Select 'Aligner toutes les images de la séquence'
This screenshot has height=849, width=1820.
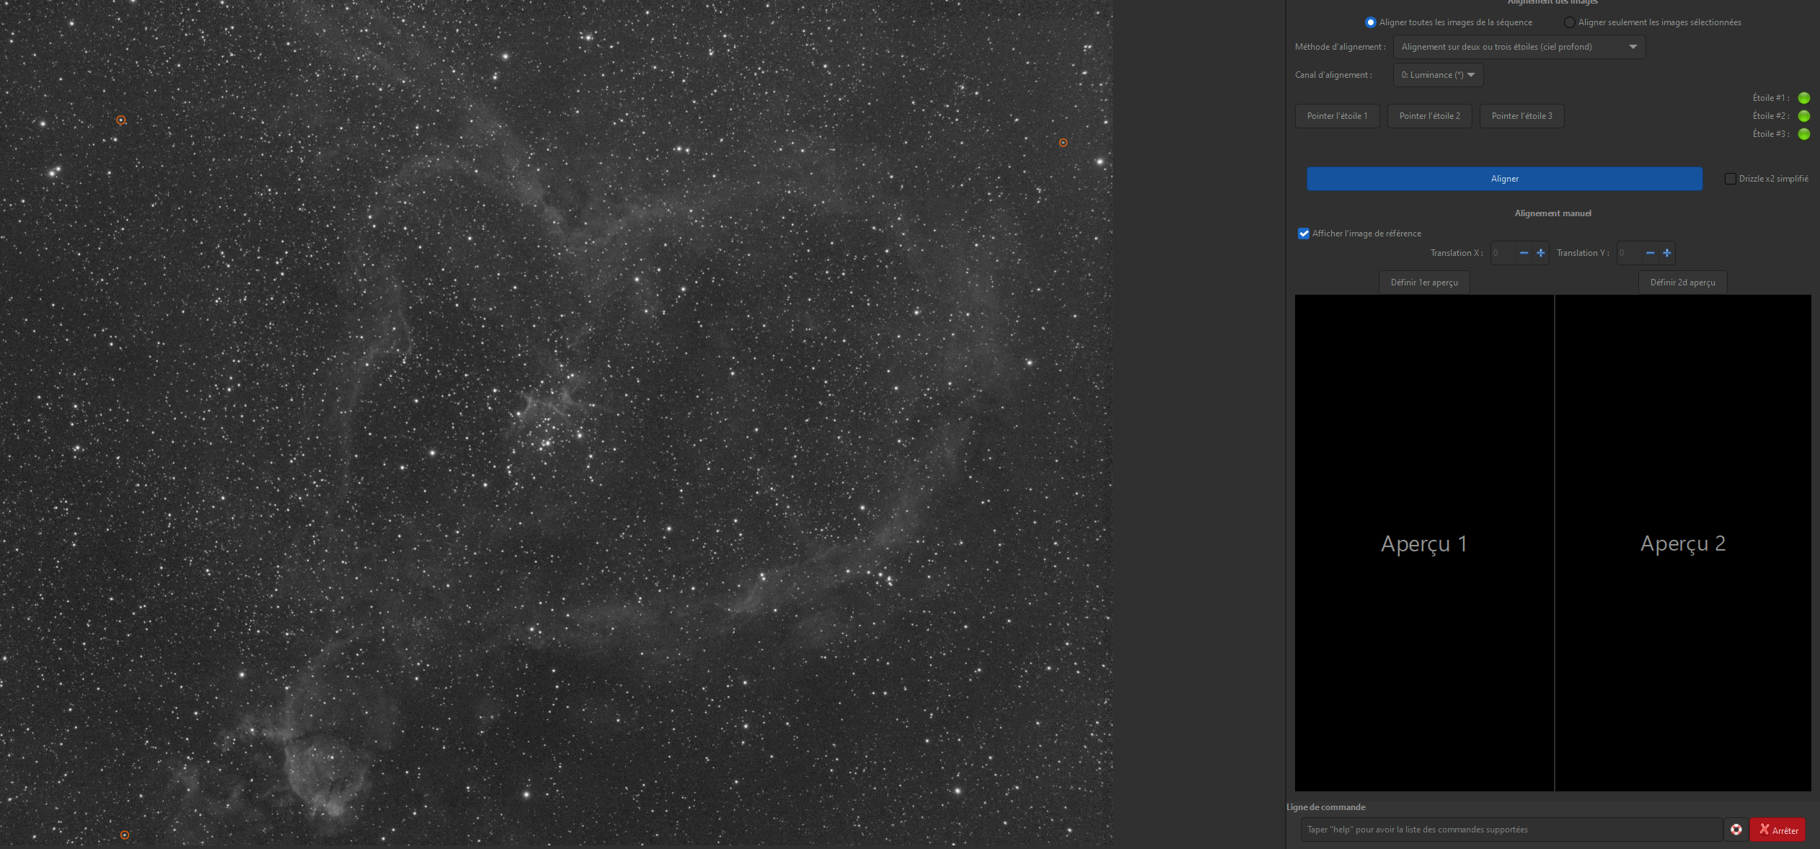[1371, 22]
